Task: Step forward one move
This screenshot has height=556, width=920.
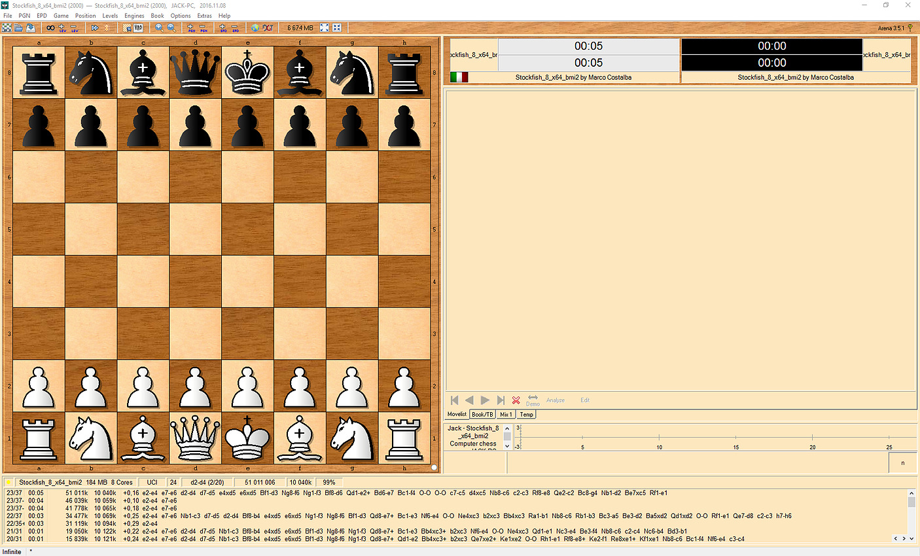Action: [485, 400]
